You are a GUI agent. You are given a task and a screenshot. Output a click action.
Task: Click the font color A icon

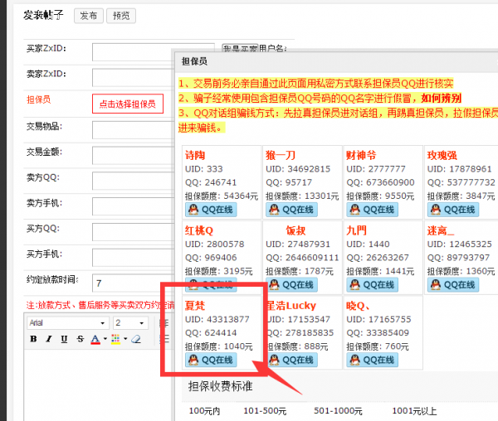[x=95, y=339]
